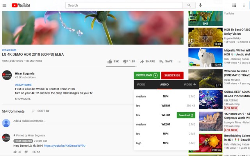This screenshot has height=156, width=250.
Task: Open more actions ellipsis under video
Action: [x=179, y=62]
